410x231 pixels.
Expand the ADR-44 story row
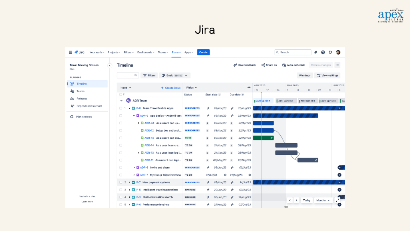[x=138, y=123]
